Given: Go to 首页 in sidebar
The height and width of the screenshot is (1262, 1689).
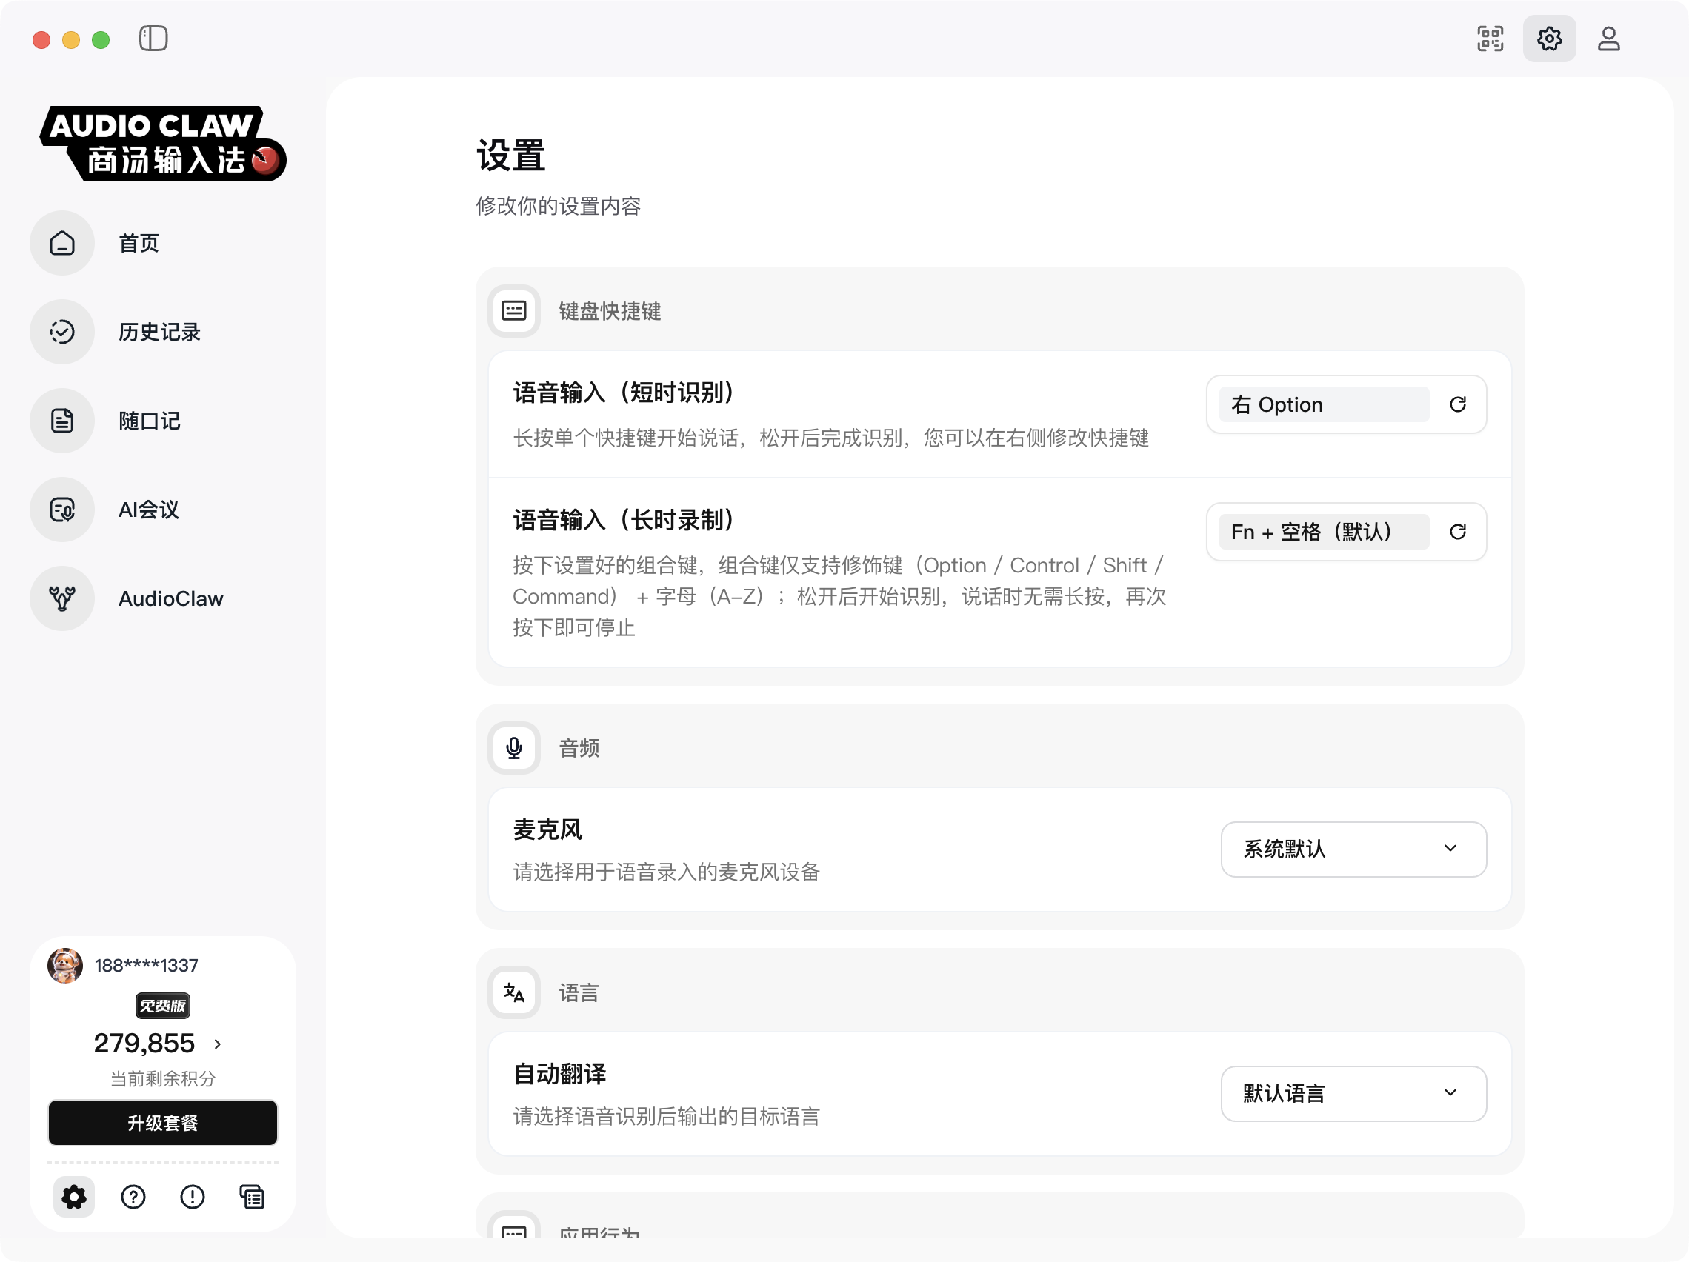Looking at the screenshot, I should click(139, 243).
